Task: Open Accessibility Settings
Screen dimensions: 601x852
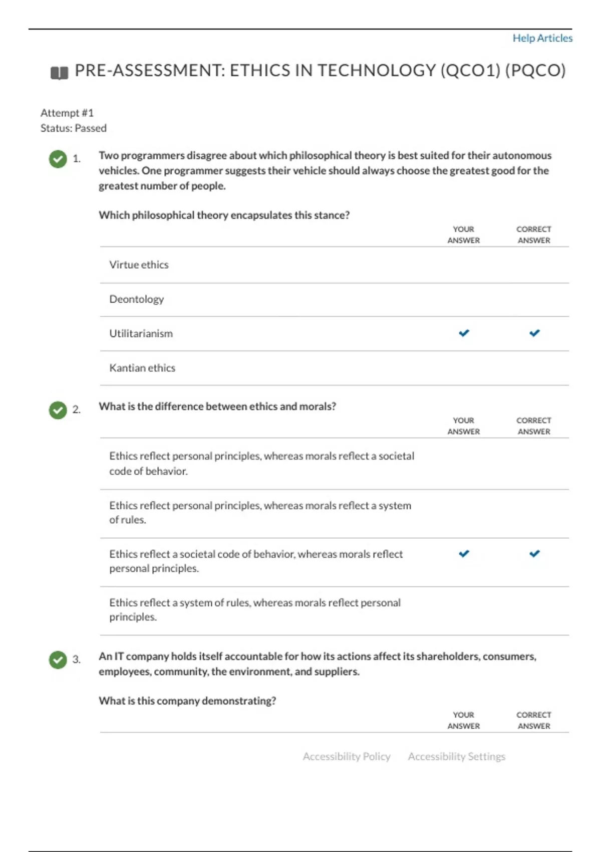Action: pyautogui.click(x=456, y=756)
